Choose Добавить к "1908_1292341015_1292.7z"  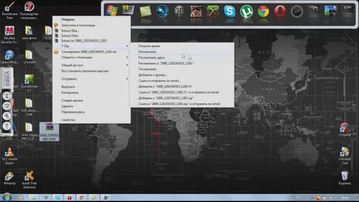[x=182, y=86]
